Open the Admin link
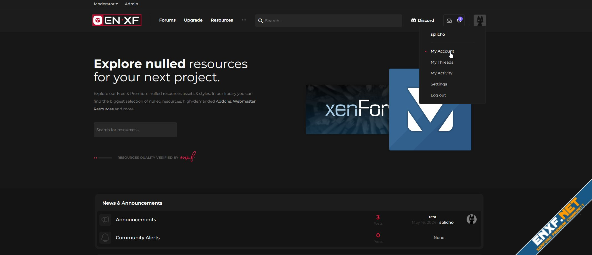The image size is (592, 255). 131,4
